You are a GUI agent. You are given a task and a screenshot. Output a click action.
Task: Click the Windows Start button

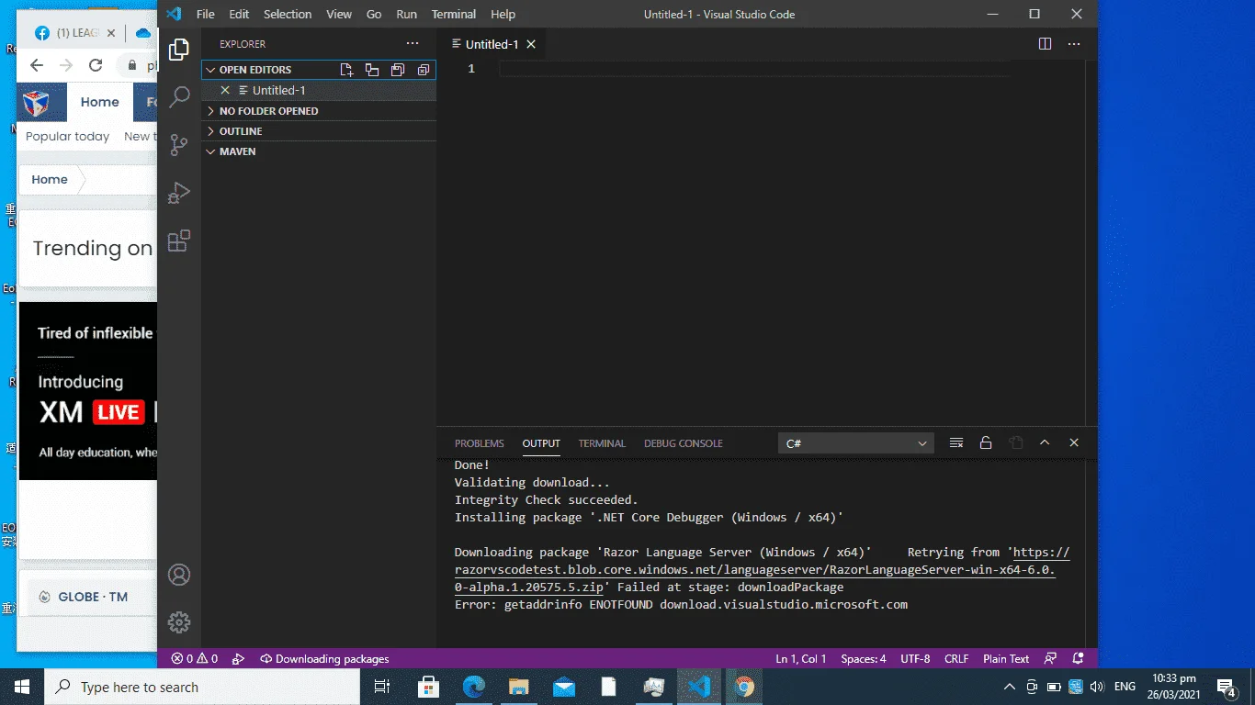(x=21, y=687)
